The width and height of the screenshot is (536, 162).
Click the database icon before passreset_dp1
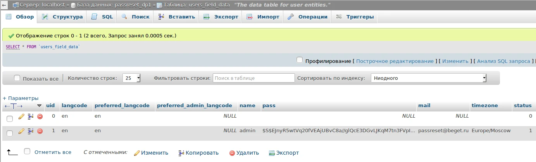(74, 6)
